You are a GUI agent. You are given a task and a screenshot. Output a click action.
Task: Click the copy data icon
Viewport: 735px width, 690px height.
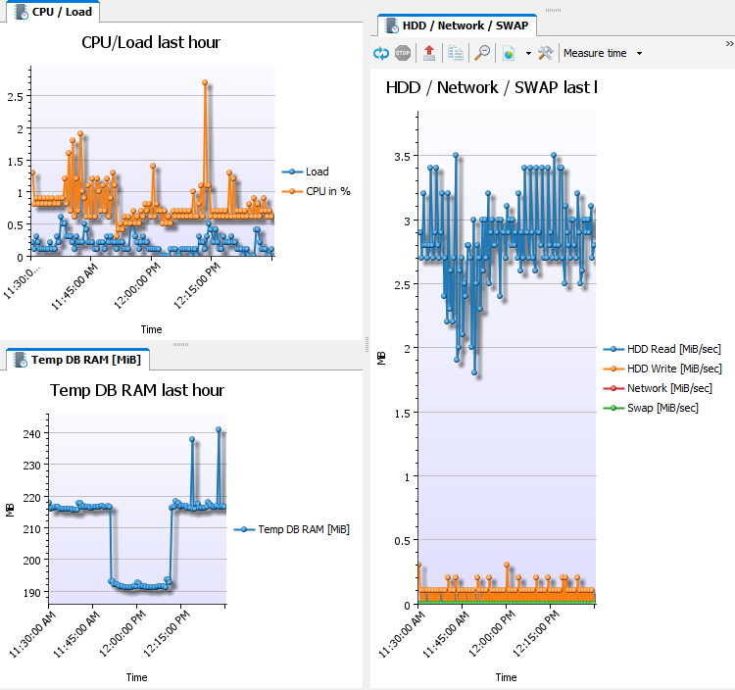[x=455, y=53]
